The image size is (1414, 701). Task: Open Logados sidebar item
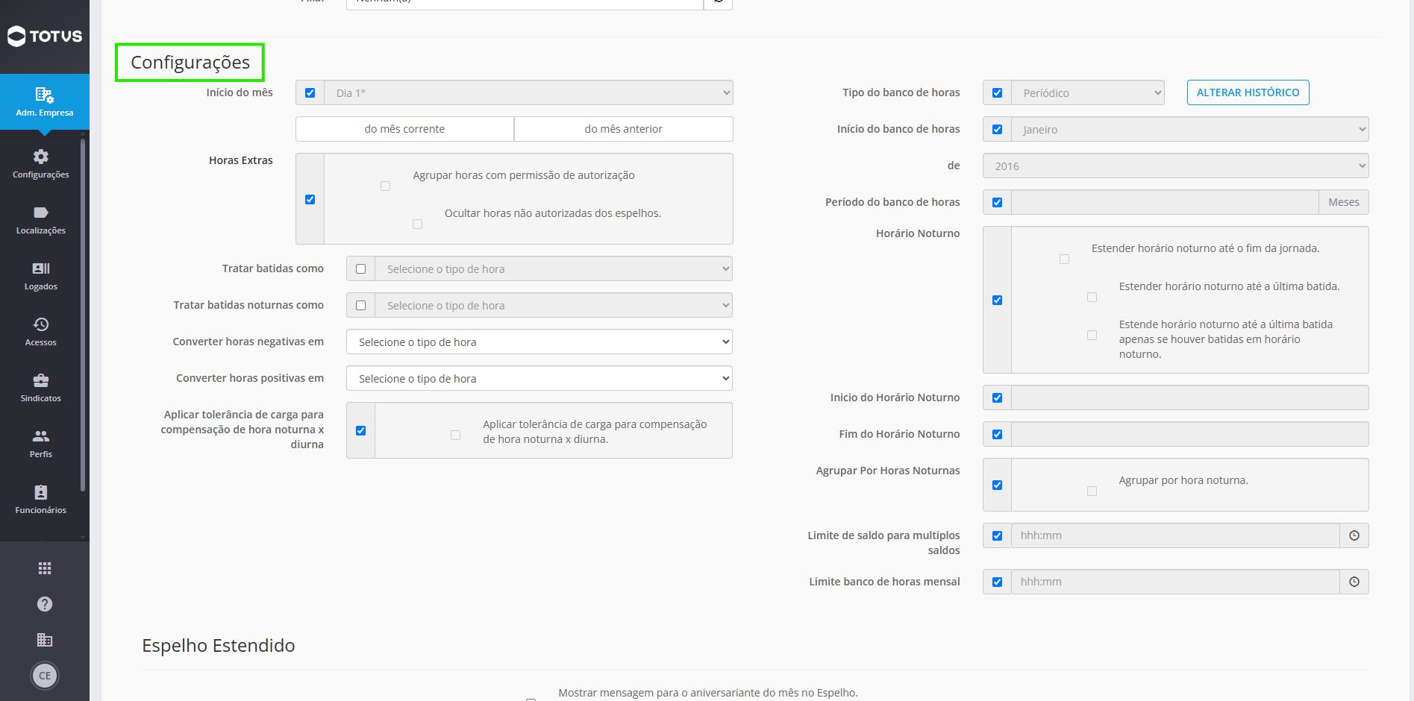[41, 276]
